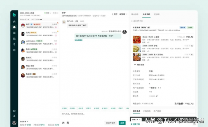Select the chat messages sidebar icon
208x127 pixels.
pos(14,27)
